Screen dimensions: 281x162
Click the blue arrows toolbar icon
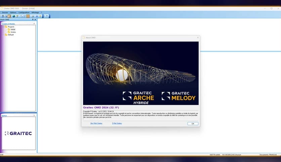pos(37,16)
